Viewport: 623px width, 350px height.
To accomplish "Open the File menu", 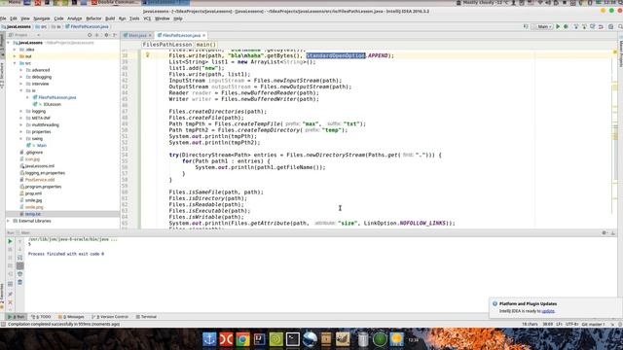I will point(3,18).
